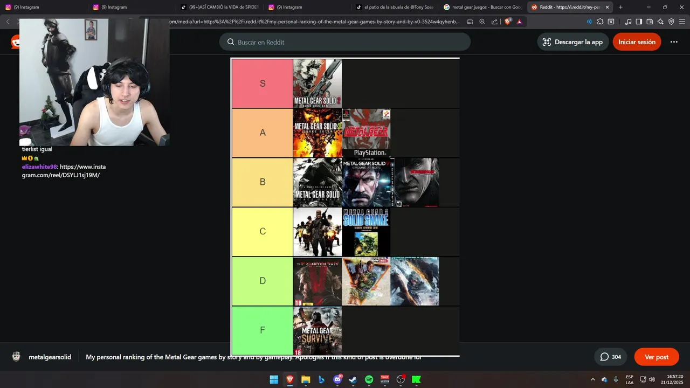This screenshot has width=690, height=388.
Task: Open Brave Shields lion icon
Action: 508,22
